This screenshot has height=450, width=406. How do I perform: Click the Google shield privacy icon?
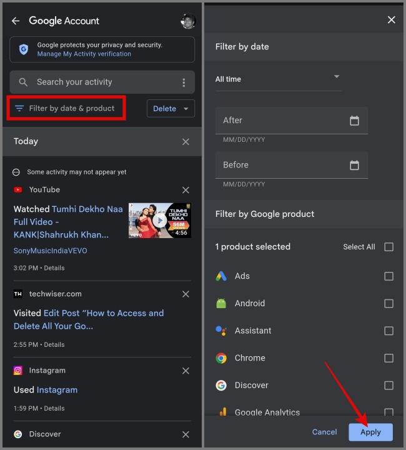click(24, 49)
